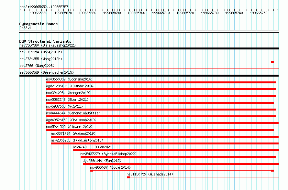Select the red bar for nsv2805903
Image resolution: width=288 pixels, height=190 pixels.
pos(165,143)
